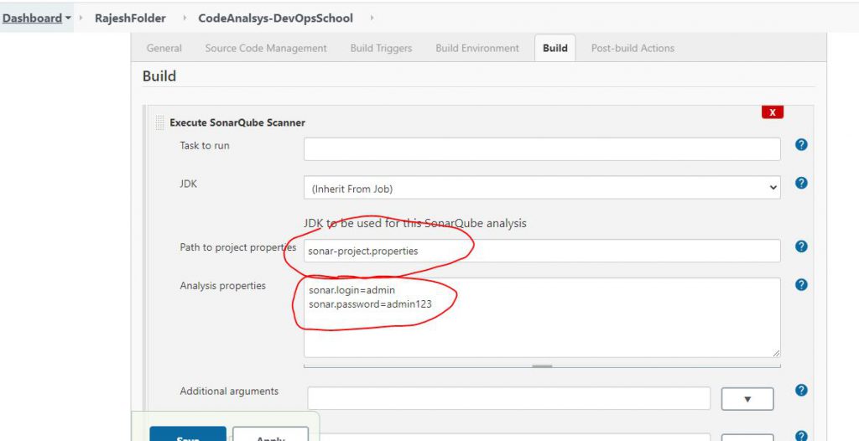
Task: Open Analysis properties help icon
Action: 800,285
